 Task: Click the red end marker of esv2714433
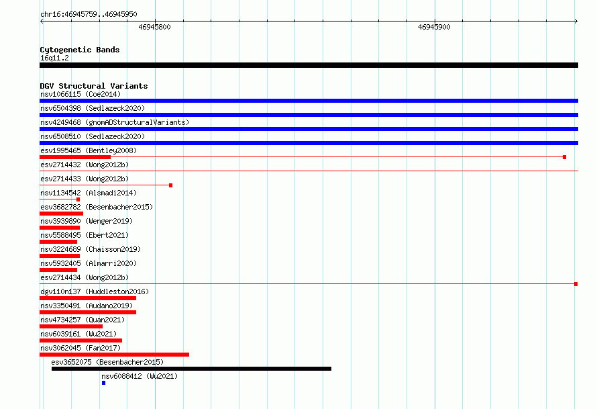[170, 185]
